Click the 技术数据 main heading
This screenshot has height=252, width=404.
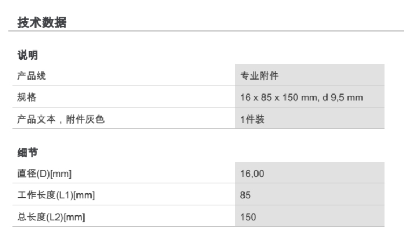pyautogui.click(x=42, y=23)
